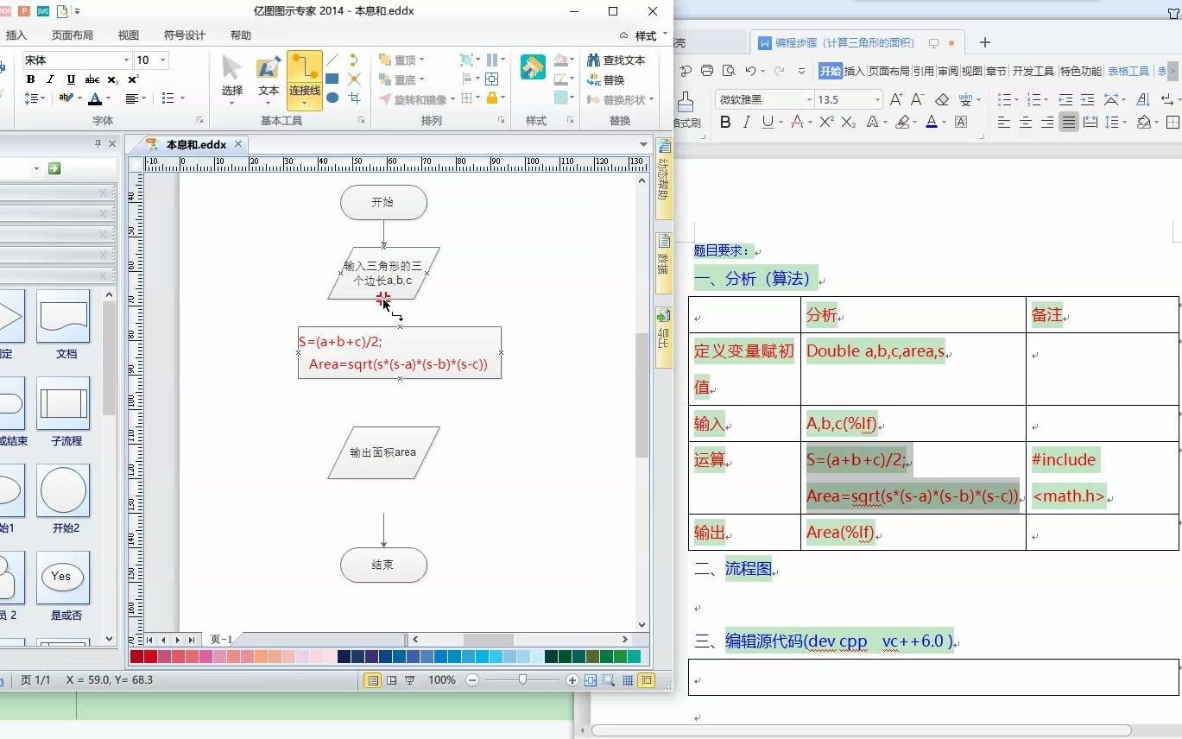The height and width of the screenshot is (739, 1182).
Task: Add a new WPS tab with plus
Action: point(985,42)
